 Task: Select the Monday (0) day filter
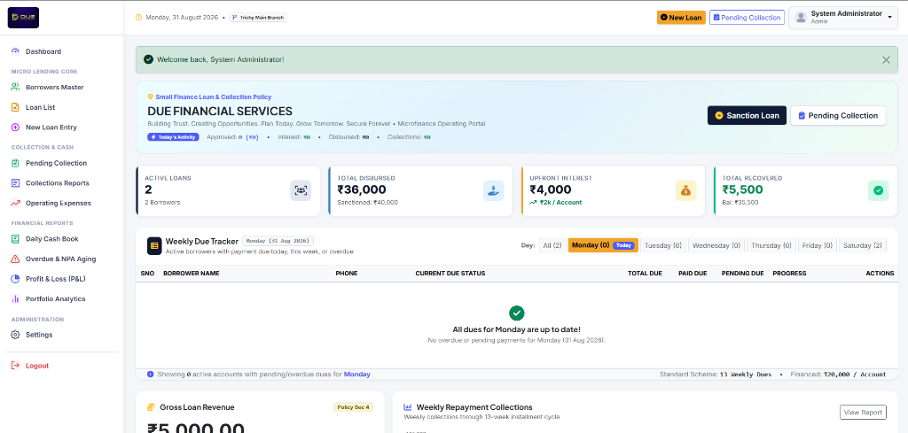click(603, 245)
